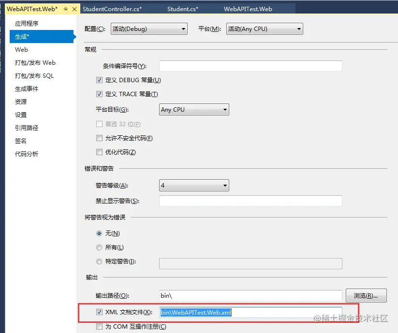Screen dimensions: 398x333
Task: Open the 设置 page
Action: (21, 115)
